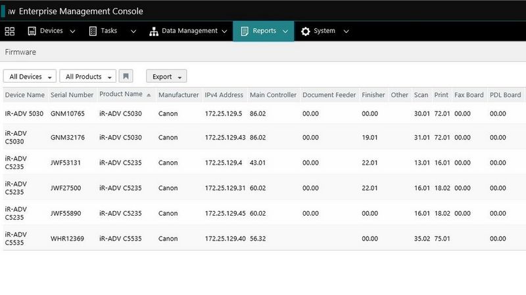Click the Product Name sort arrow
Image resolution: width=526 pixels, height=295 pixels.
[149, 96]
